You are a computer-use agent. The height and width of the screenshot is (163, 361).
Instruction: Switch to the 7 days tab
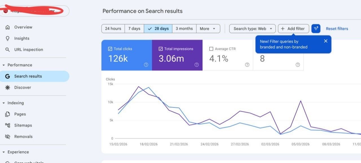(134, 28)
